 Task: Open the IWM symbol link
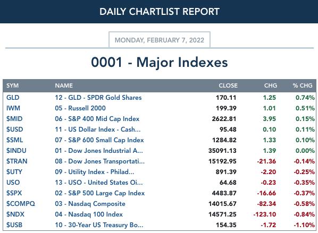13,108
